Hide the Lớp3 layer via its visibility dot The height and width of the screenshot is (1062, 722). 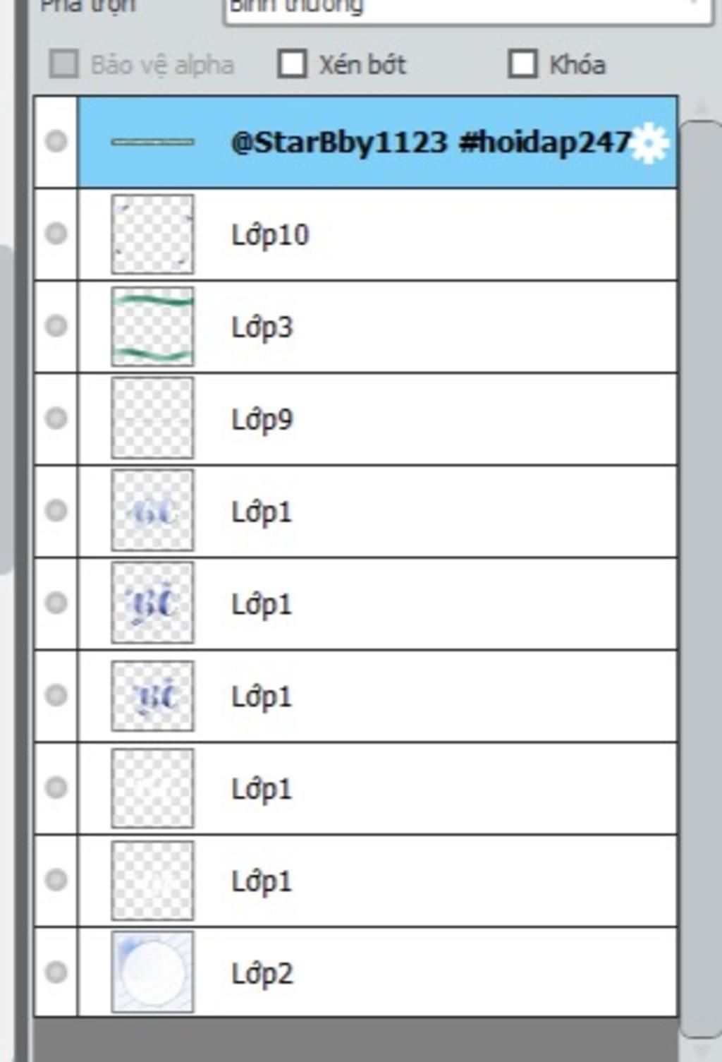coord(56,326)
